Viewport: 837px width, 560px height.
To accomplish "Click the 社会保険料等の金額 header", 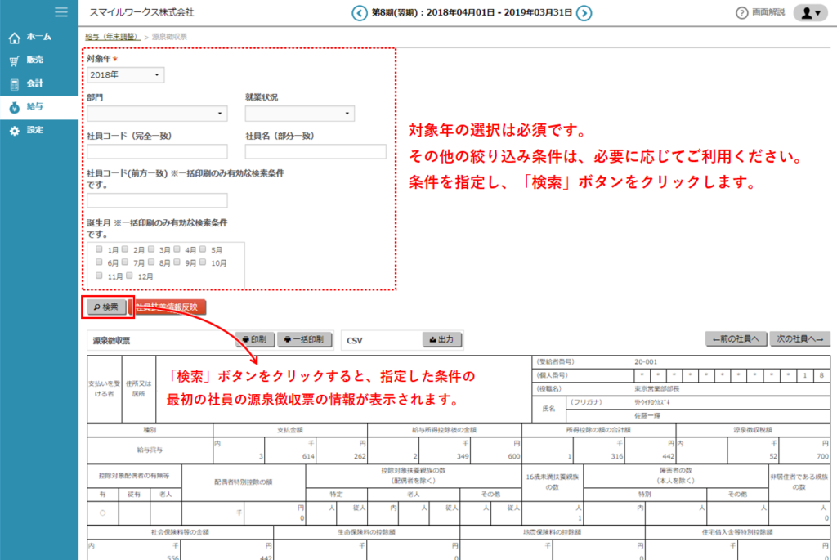I will (180, 532).
